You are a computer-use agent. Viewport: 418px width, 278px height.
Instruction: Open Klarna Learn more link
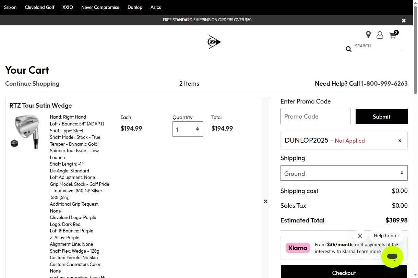point(369,251)
